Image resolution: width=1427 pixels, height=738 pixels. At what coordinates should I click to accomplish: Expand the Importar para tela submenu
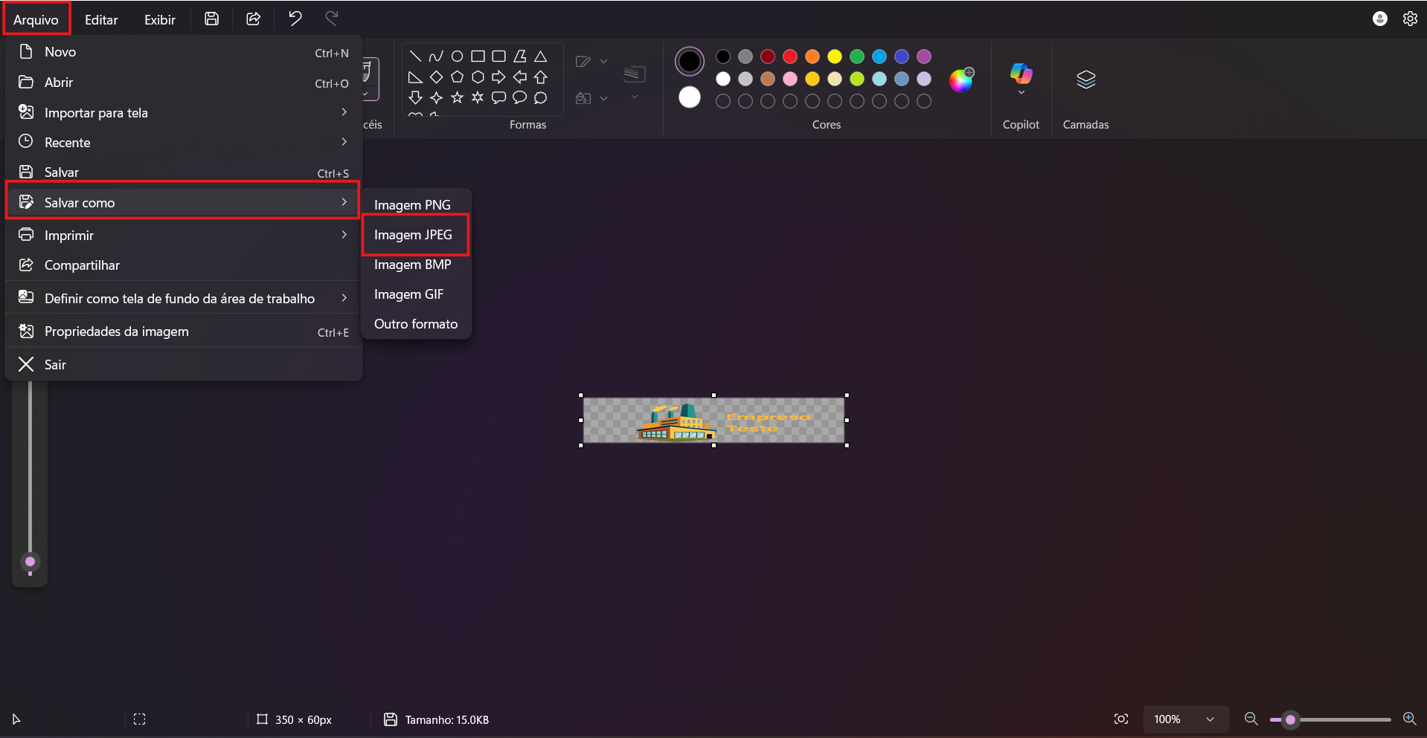(344, 112)
